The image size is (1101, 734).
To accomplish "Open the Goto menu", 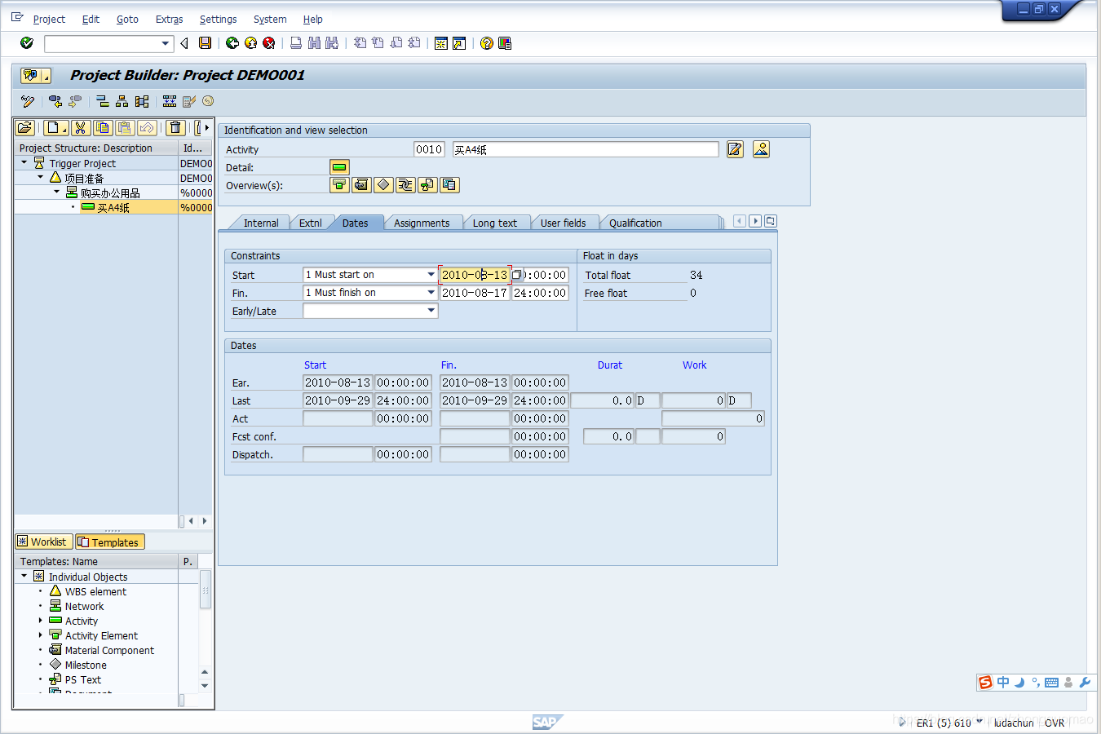I will tap(127, 19).
